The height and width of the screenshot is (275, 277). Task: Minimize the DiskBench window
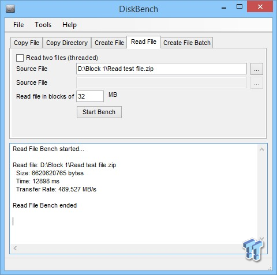(x=224, y=8)
